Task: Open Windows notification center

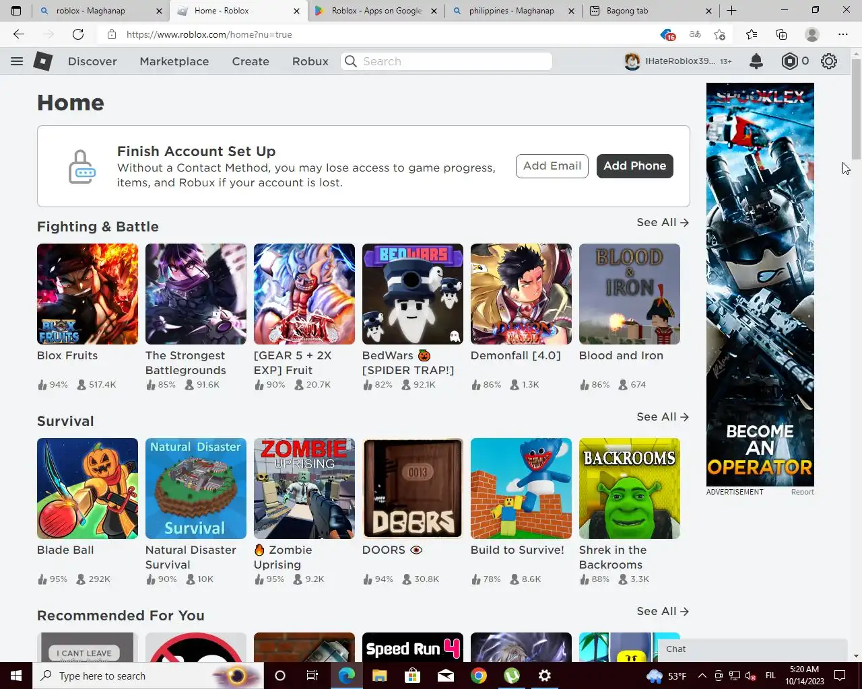Action: tap(840, 676)
